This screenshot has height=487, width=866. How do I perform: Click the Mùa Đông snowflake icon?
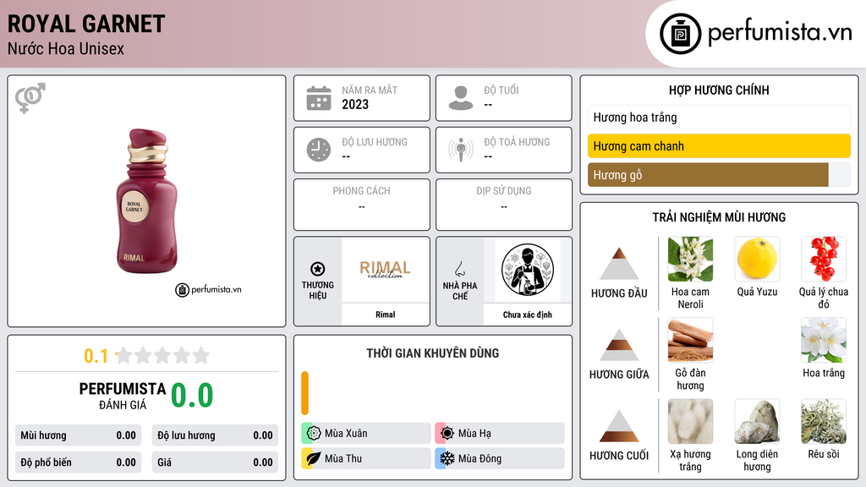point(447,458)
